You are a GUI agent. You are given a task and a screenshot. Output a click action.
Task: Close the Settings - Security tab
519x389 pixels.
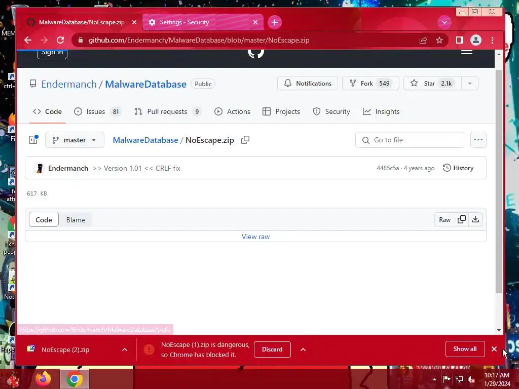pos(255,22)
